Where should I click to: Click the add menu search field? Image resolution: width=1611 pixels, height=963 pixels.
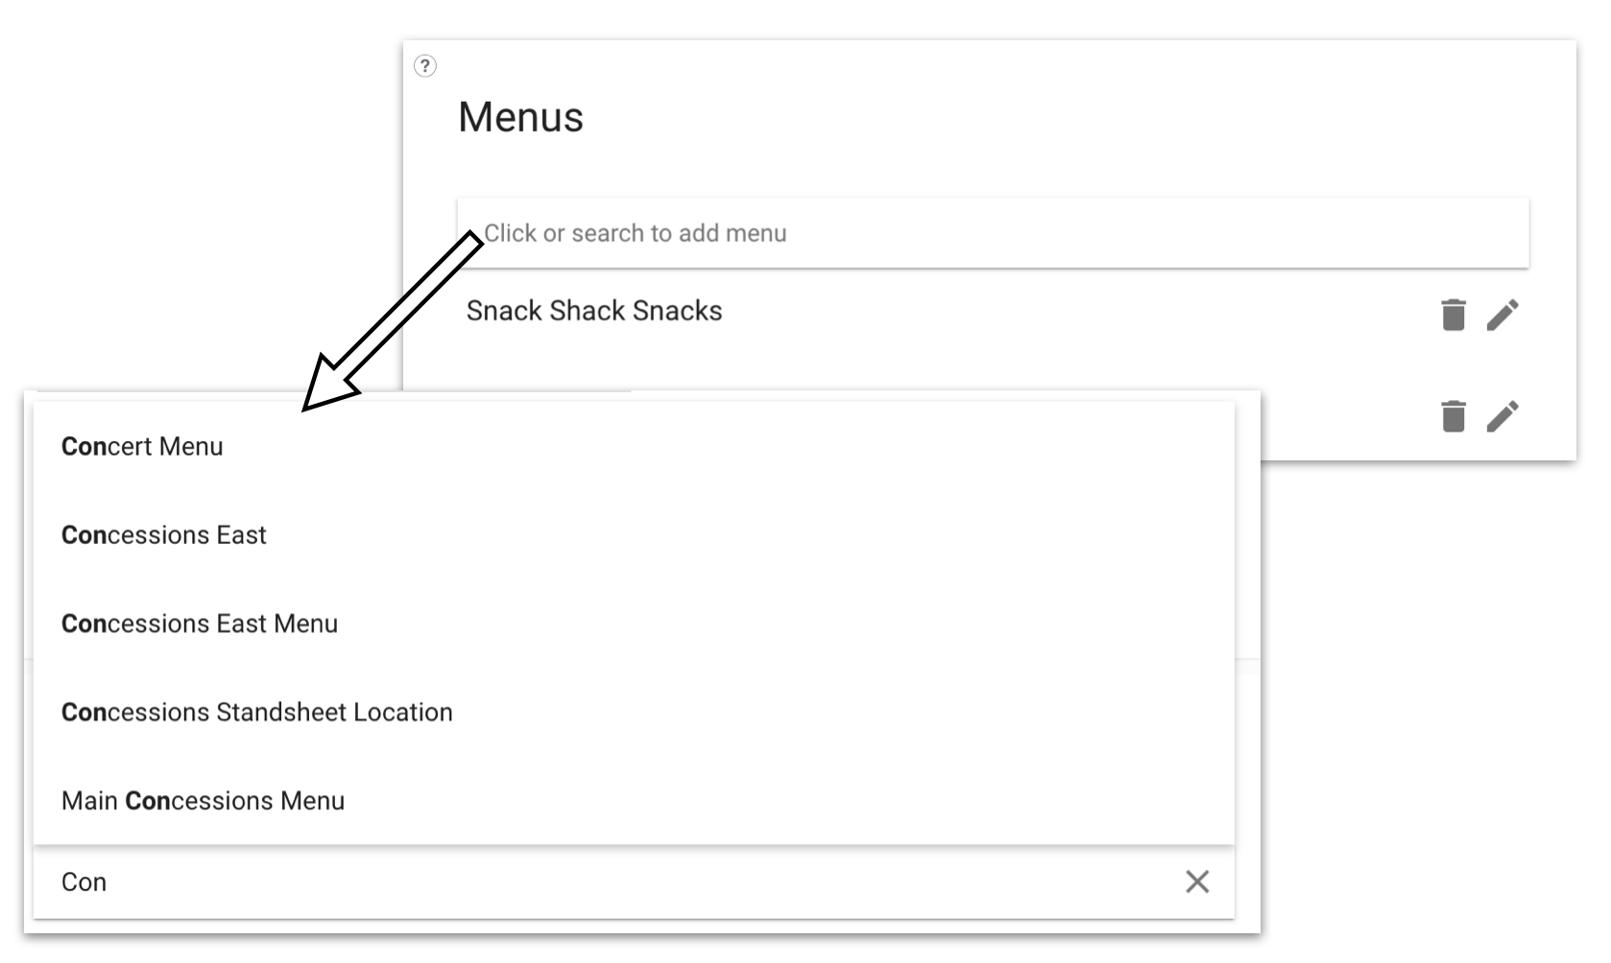point(993,233)
